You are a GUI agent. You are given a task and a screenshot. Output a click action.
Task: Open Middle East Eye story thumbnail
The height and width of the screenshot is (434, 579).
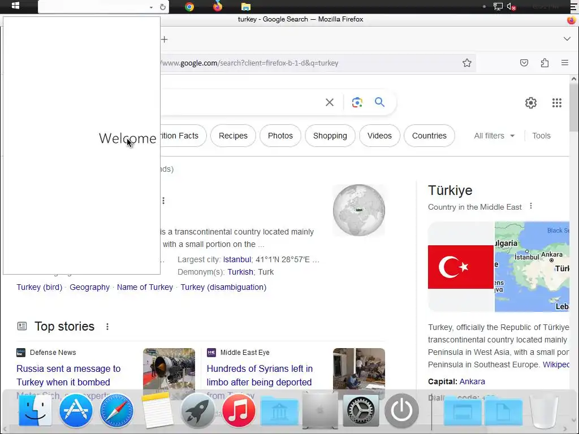pyautogui.click(x=359, y=370)
